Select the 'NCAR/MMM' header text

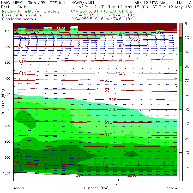click(83, 3)
